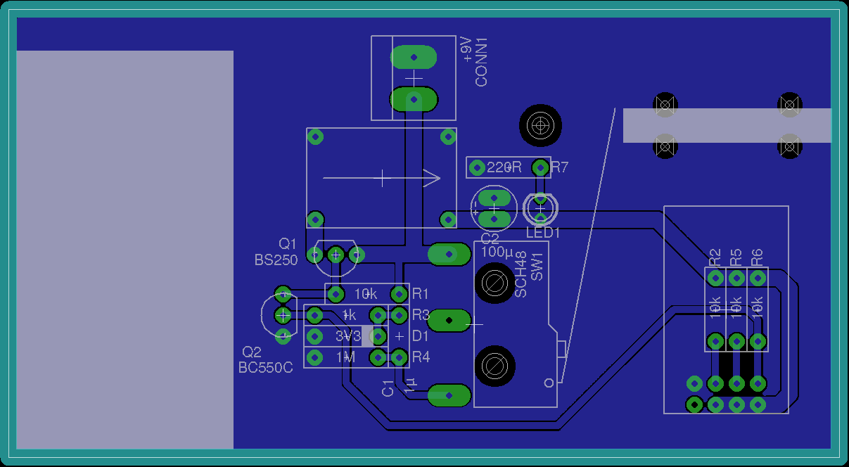Select the bottom pad of resistor R2
Viewport: 849px width, 467px height.
(x=715, y=342)
